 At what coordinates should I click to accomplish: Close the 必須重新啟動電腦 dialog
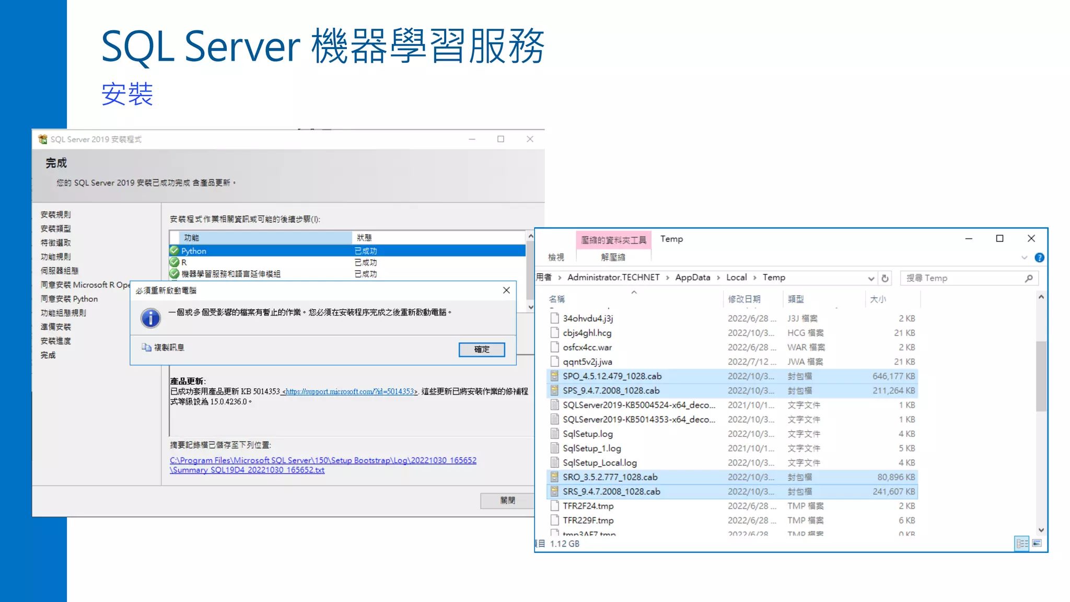(506, 290)
